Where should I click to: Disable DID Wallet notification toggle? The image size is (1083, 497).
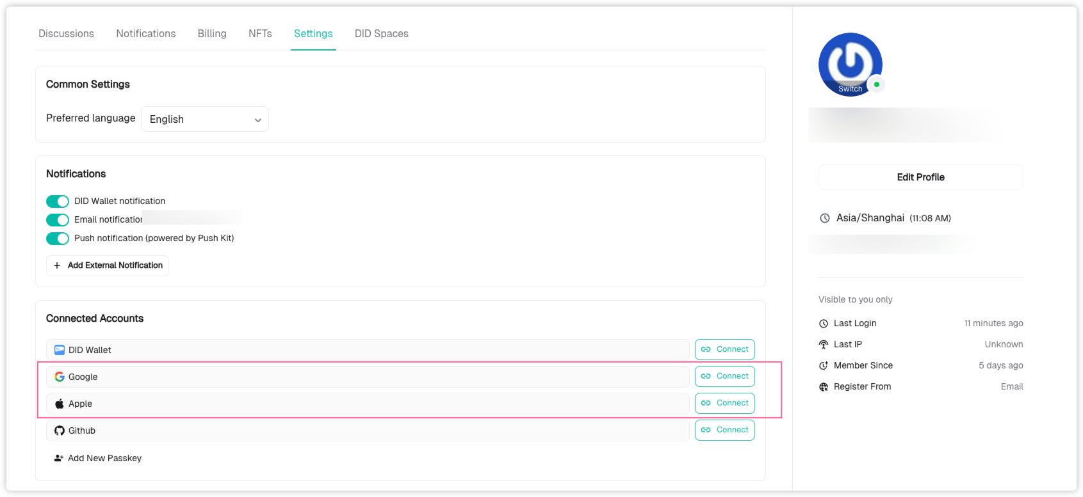(x=58, y=201)
